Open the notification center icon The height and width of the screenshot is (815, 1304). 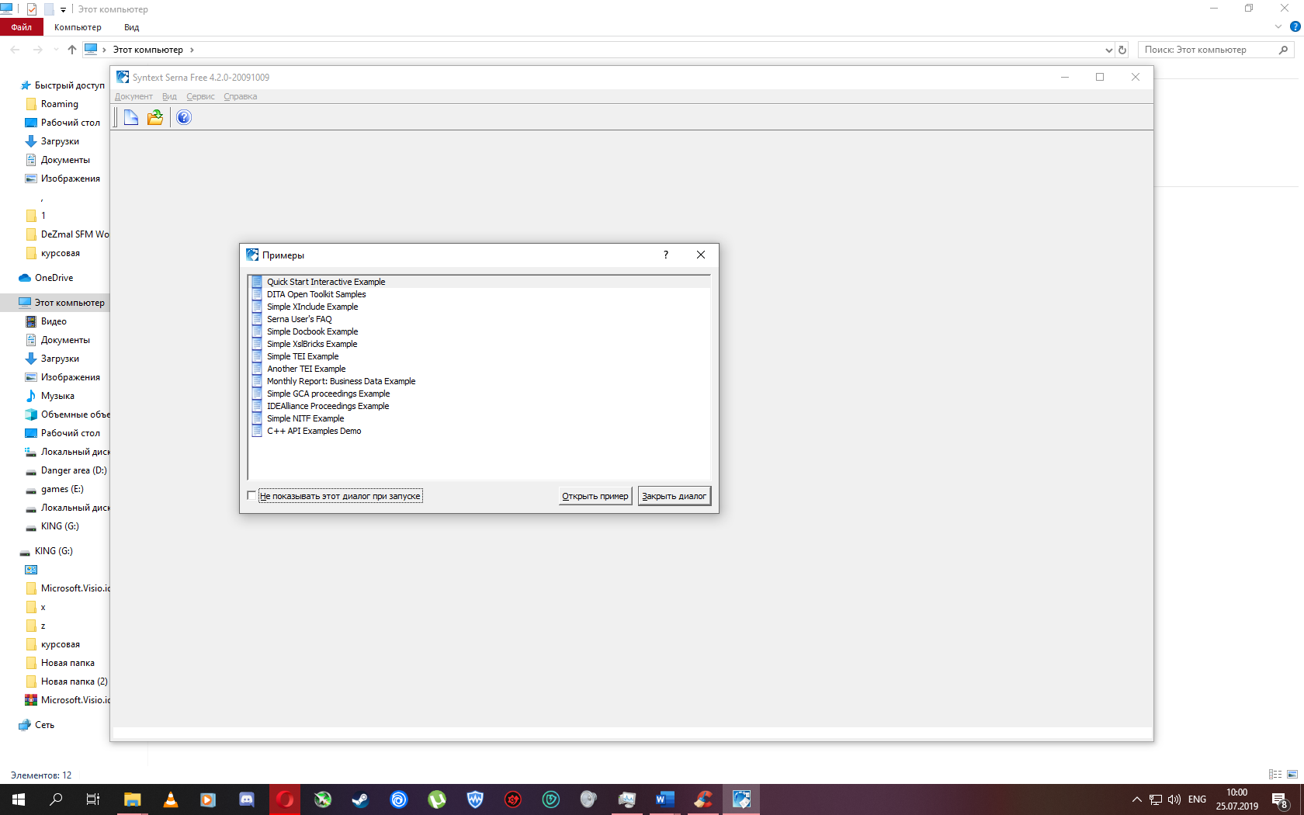click(x=1280, y=799)
